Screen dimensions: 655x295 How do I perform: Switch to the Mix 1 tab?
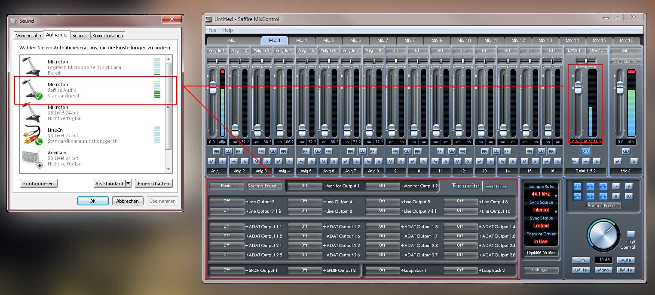[x=233, y=40]
